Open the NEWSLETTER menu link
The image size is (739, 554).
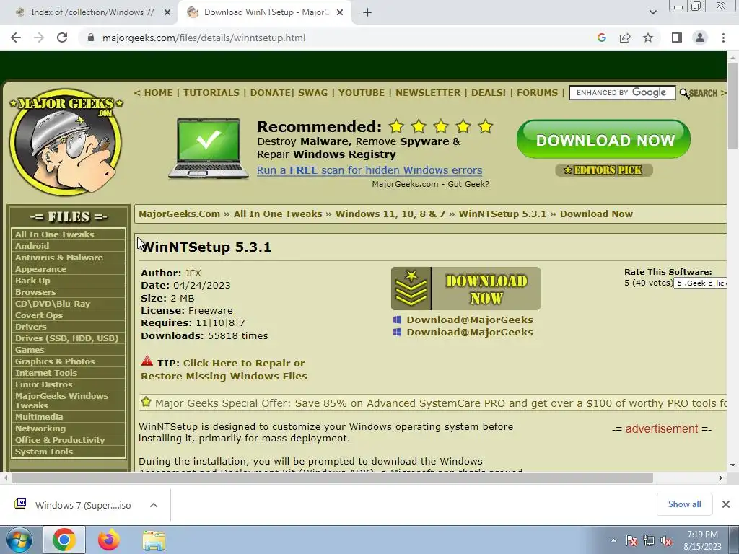coord(428,93)
